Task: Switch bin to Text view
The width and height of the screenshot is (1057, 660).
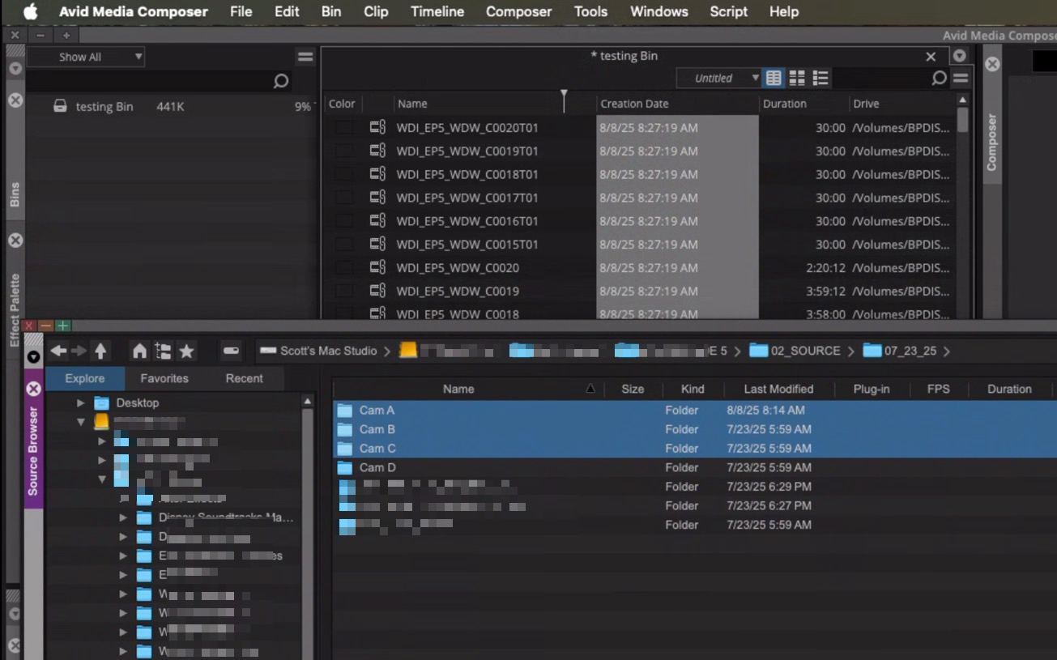Action: tap(774, 78)
